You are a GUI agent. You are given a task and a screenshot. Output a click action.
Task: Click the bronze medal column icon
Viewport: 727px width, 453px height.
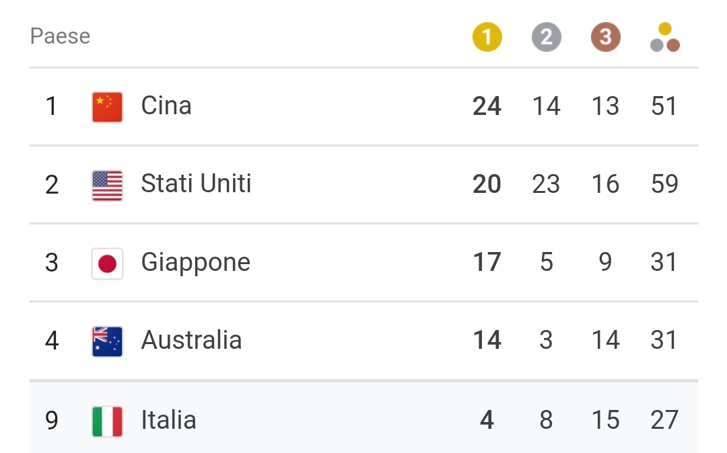605,37
